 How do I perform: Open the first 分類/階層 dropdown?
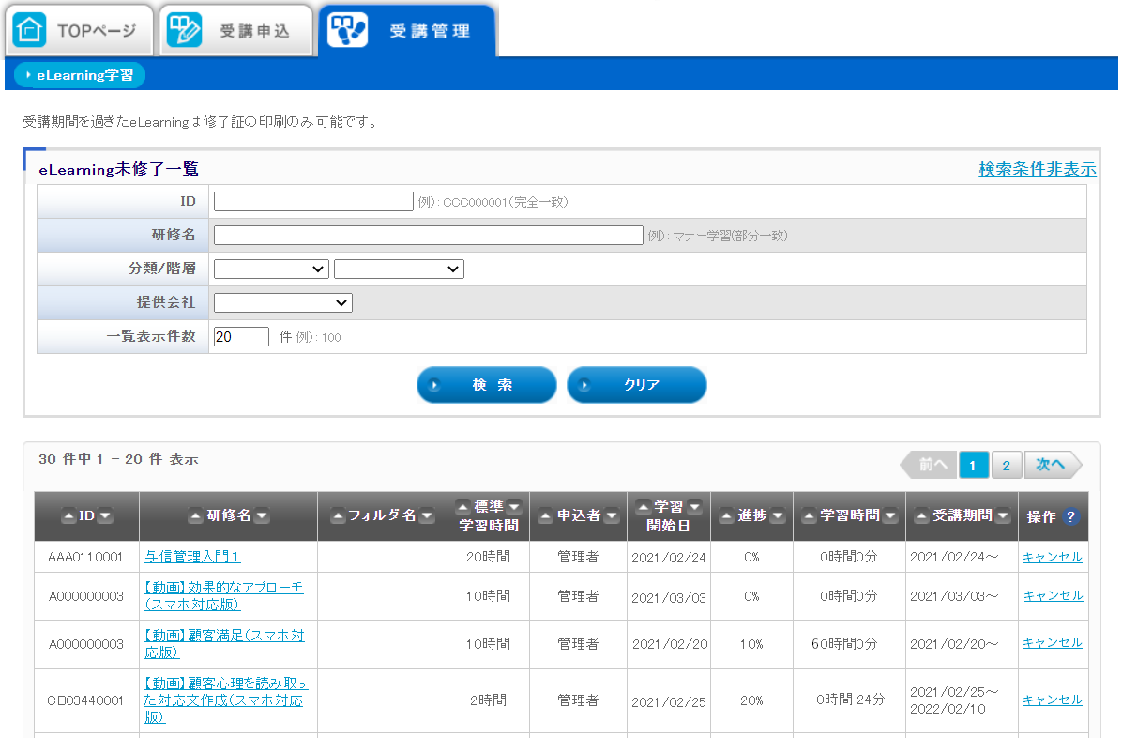(271, 269)
